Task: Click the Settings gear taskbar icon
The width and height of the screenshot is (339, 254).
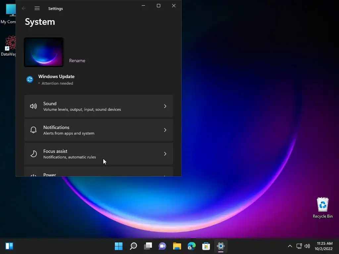Action: (221, 246)
